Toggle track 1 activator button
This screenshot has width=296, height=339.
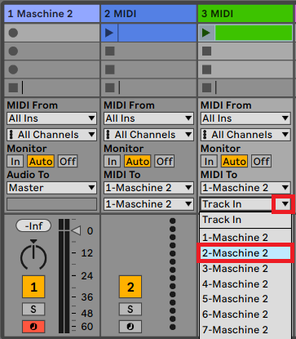(x=33, y=287)
